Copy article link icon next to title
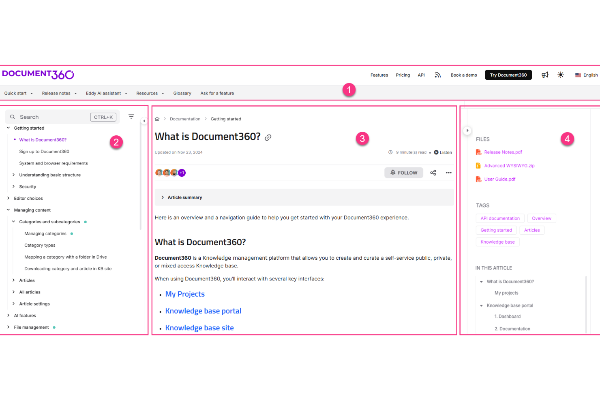This screenshot has height=400, width=600. coord(268,137)
